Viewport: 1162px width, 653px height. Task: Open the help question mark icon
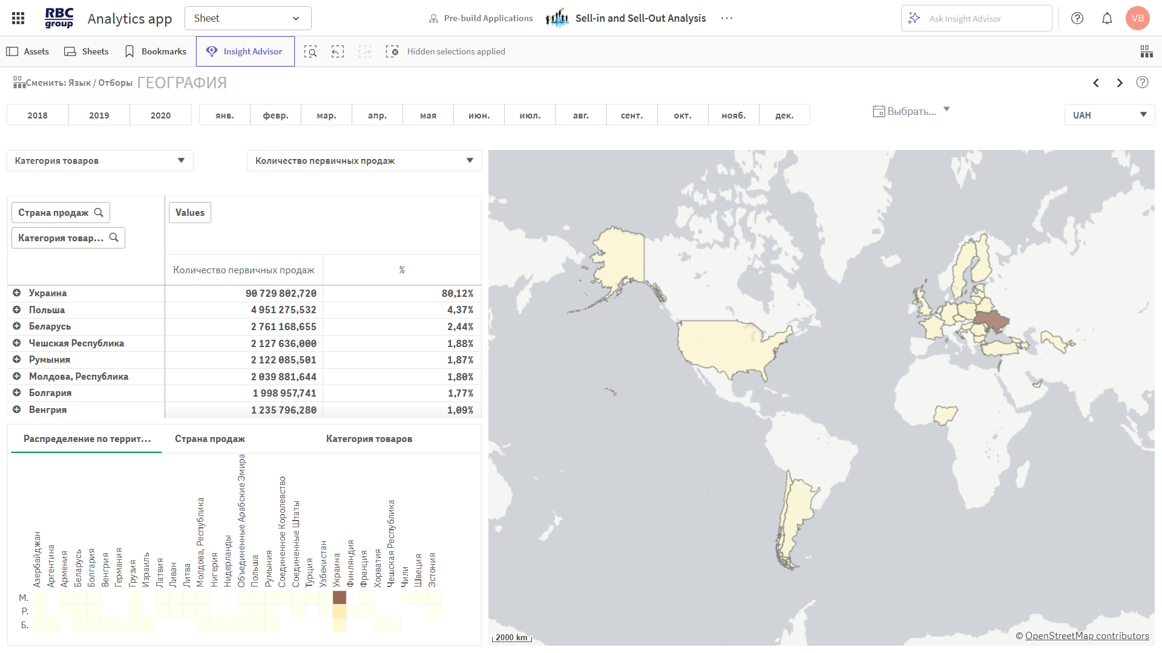pos(1077,18)
